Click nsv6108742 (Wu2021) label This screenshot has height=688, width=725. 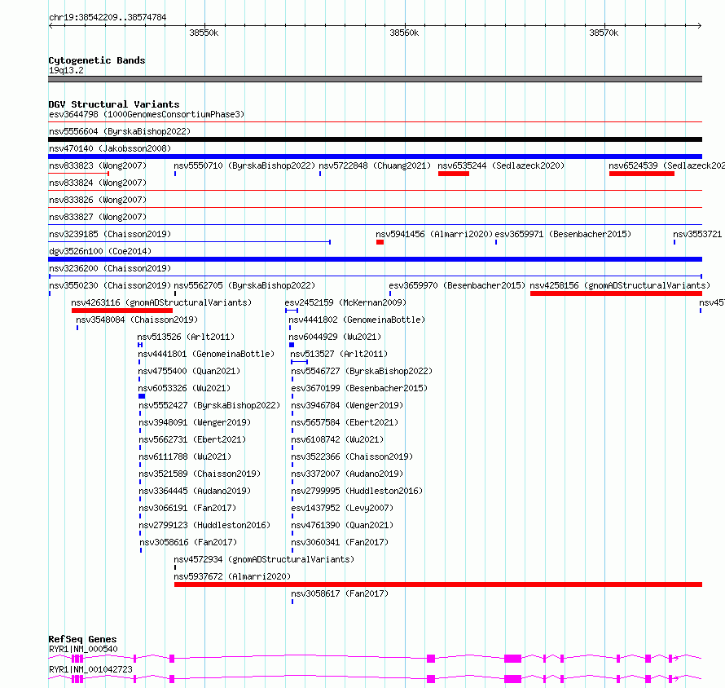tap(337, 439)
